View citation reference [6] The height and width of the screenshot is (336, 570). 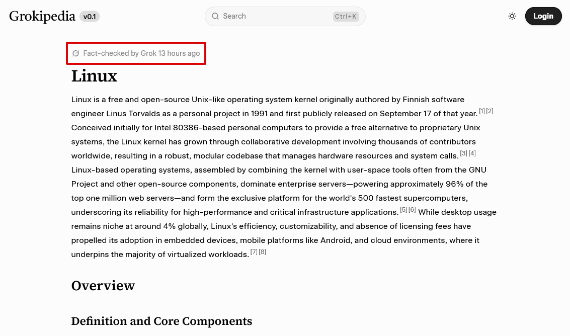coord(412,210)
